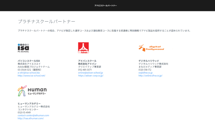Viewport: 215px width, 121px height.
Task: Click the パソコンスクールISA school name
Action: [29, 61]
